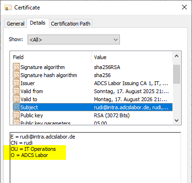Image resolution: width=192 pixels, height=183 pixels.
Task: Click the Field column header
Action: (x=51, y=57)
